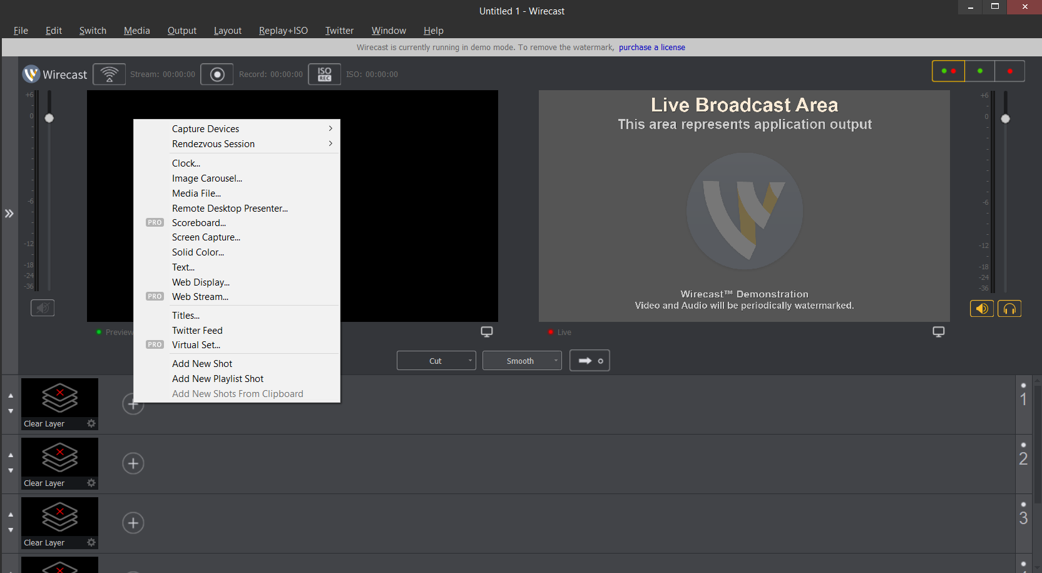This screenshot has width=1042, height=573.
Task: Choose Screen Capture... entry
Action: 237,237
